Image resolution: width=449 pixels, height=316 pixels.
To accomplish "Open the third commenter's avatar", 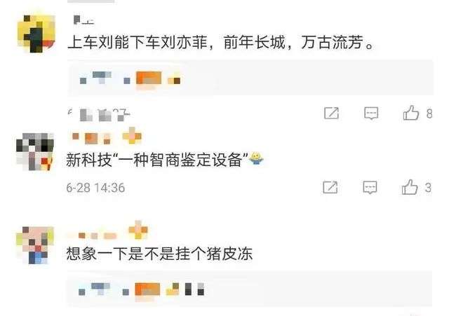I will pos(35,245).
